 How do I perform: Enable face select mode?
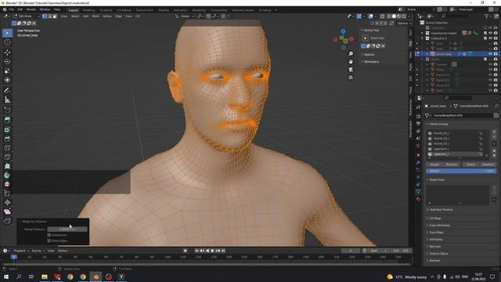(x=55, y=16)
